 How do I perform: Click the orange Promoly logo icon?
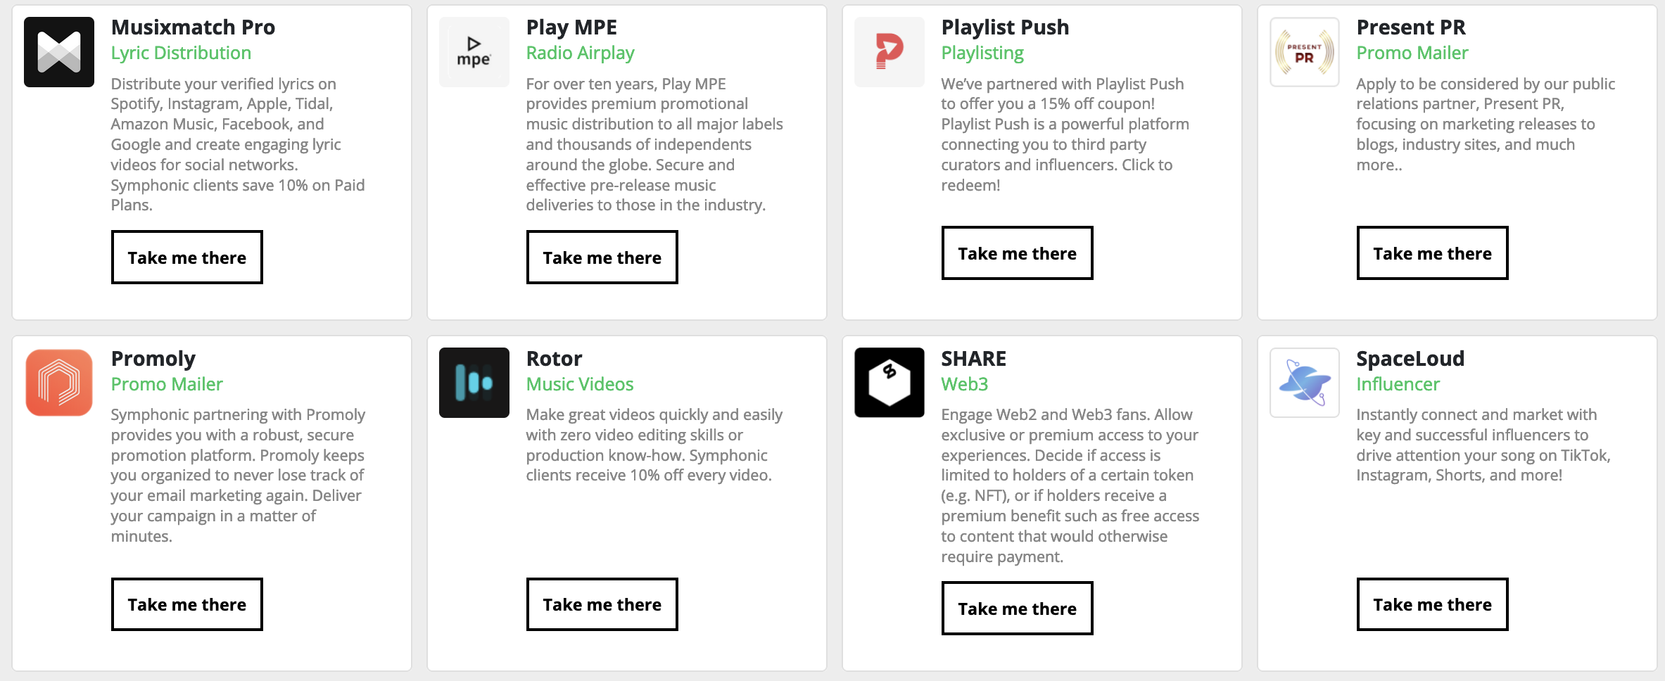pyautogui.click(x=59, y=383)
